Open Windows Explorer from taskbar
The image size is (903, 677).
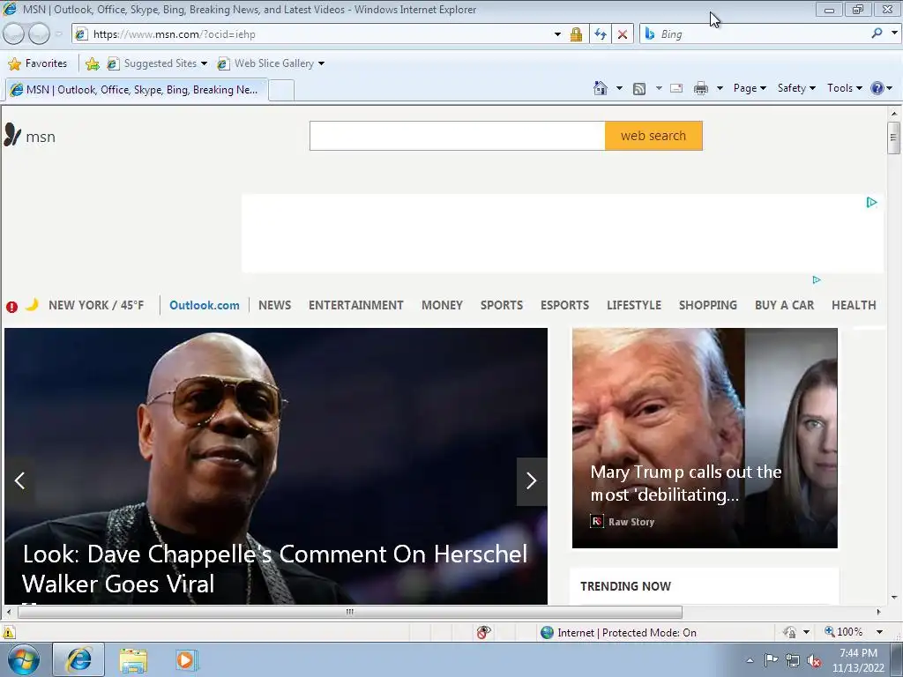pos(134,660)
